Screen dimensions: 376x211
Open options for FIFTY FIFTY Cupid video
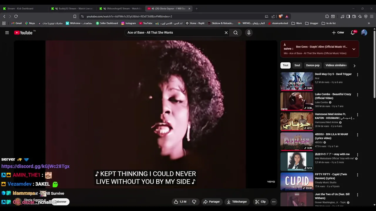coord(357,175)
